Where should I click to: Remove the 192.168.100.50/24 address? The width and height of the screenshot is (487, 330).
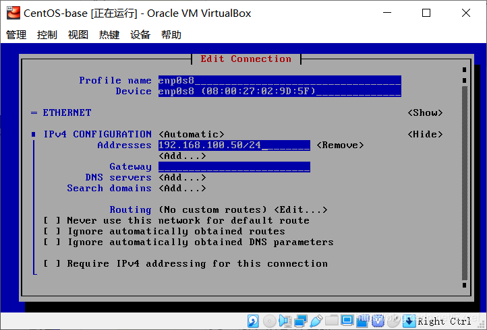tap(340, 145)
